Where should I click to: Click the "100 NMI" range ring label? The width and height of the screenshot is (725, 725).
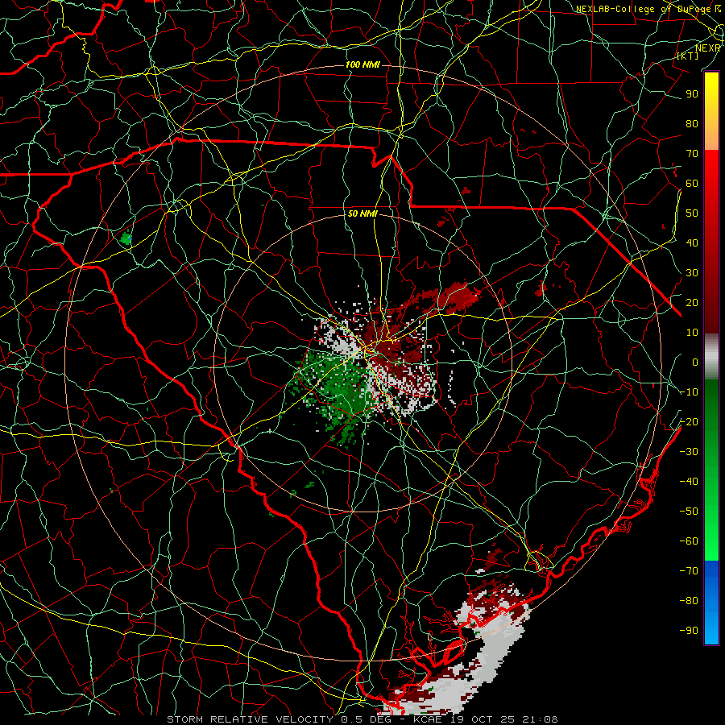tap(362, 64)
